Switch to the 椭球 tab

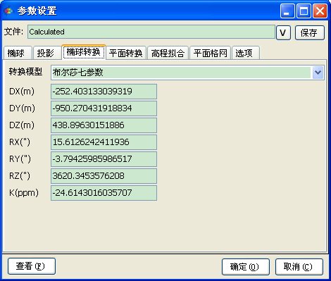click(17, 53)
